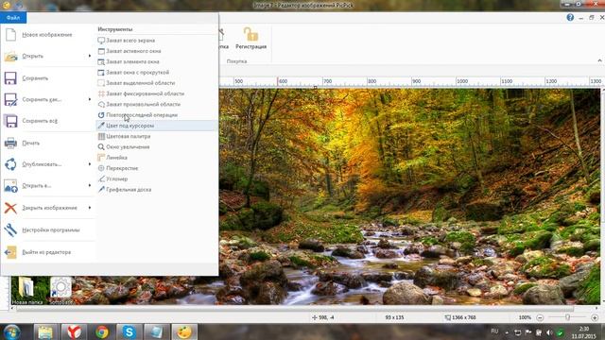Viewport: 605px width, 340px height.
Task: Click the RU language indicator
Action: (494, 331)
